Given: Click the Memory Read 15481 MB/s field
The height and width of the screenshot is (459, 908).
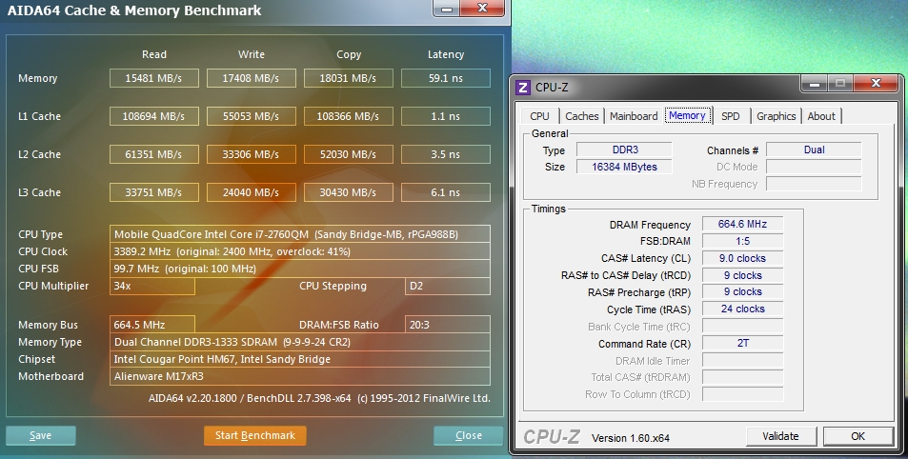Looking at the screenshot, I should [154, 78].
